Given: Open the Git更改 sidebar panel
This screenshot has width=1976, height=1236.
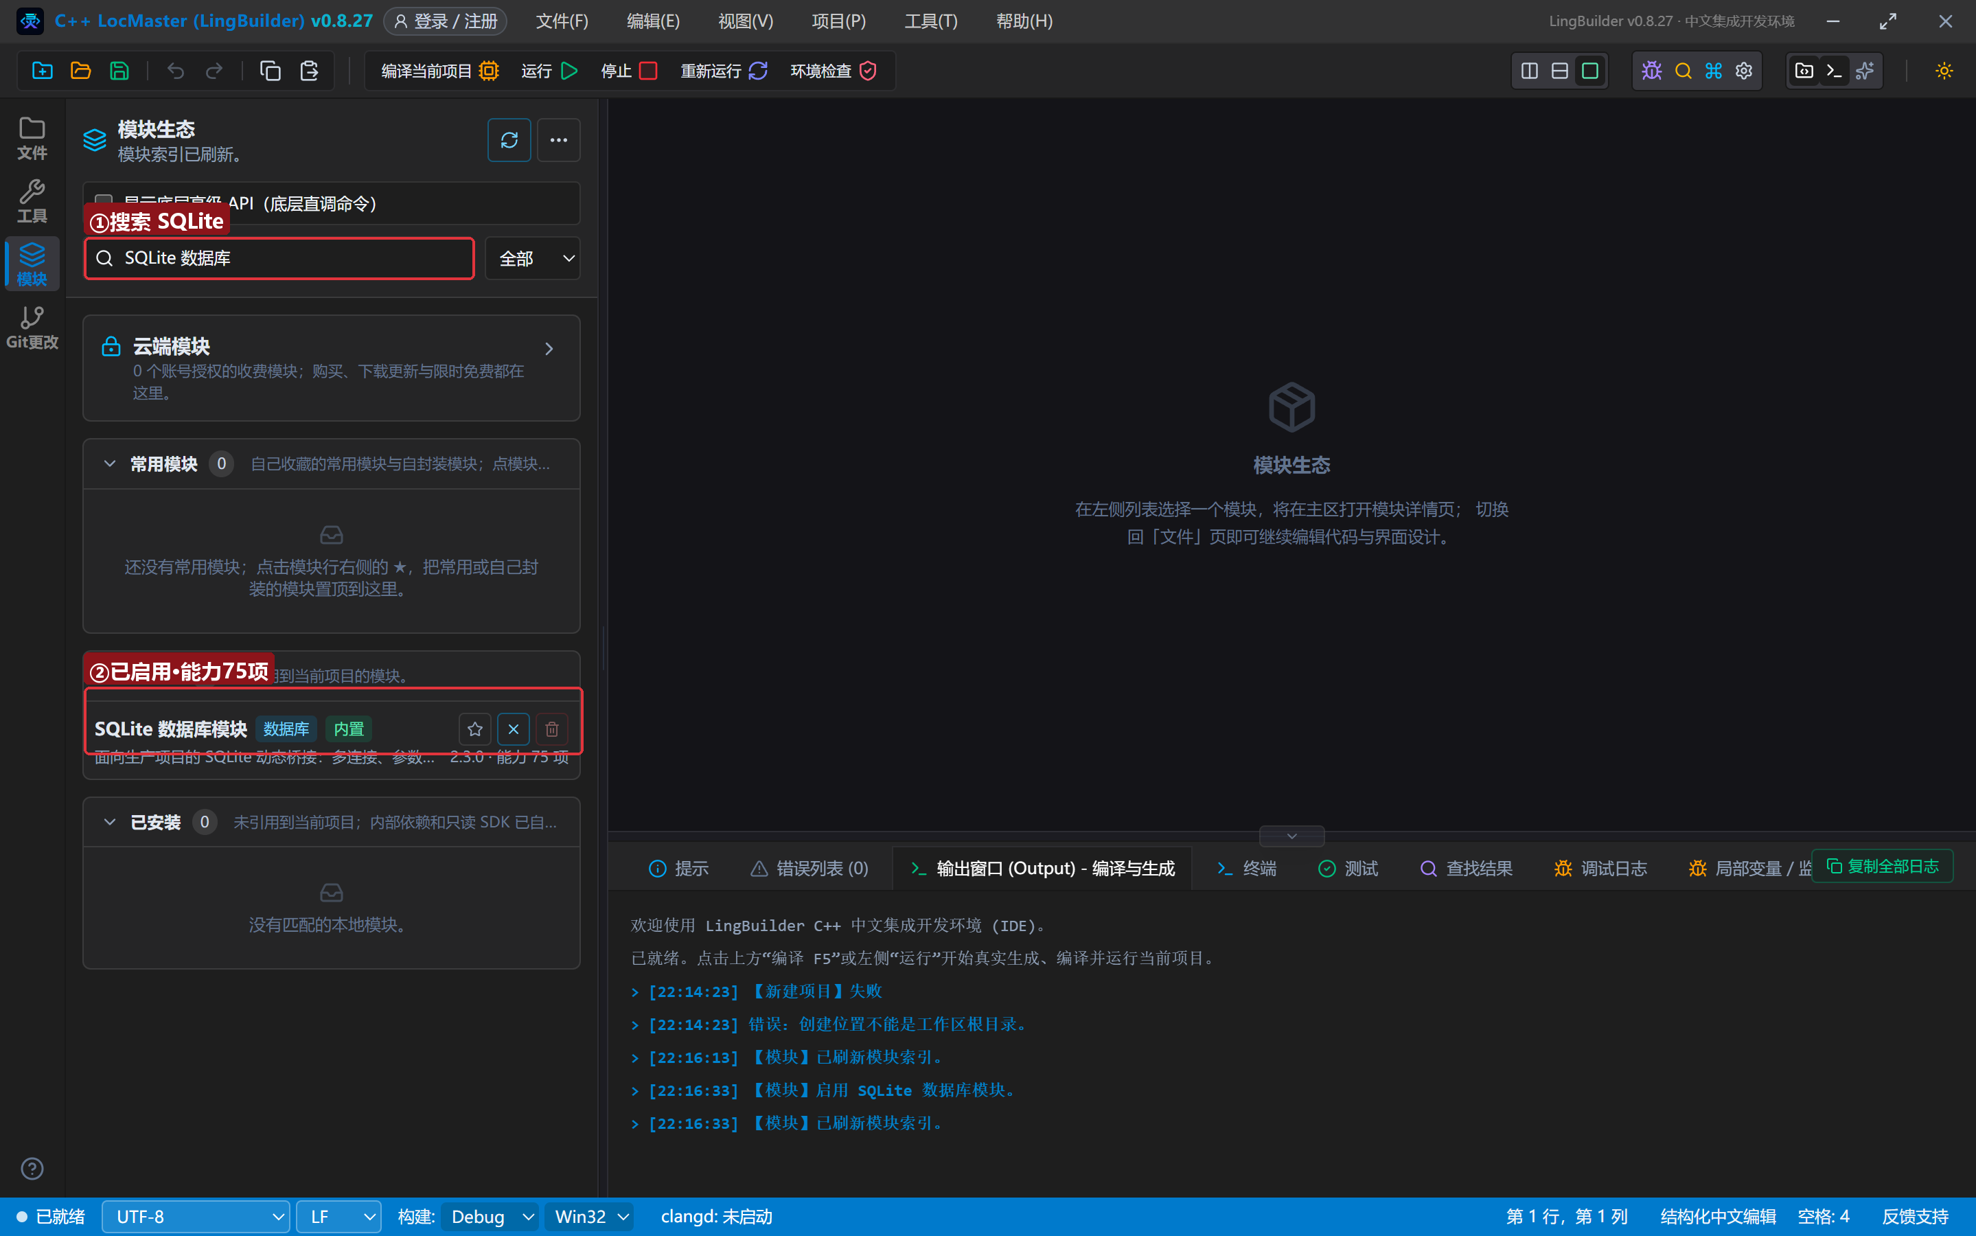Looking at the screenshot, I should click(32, 327).
